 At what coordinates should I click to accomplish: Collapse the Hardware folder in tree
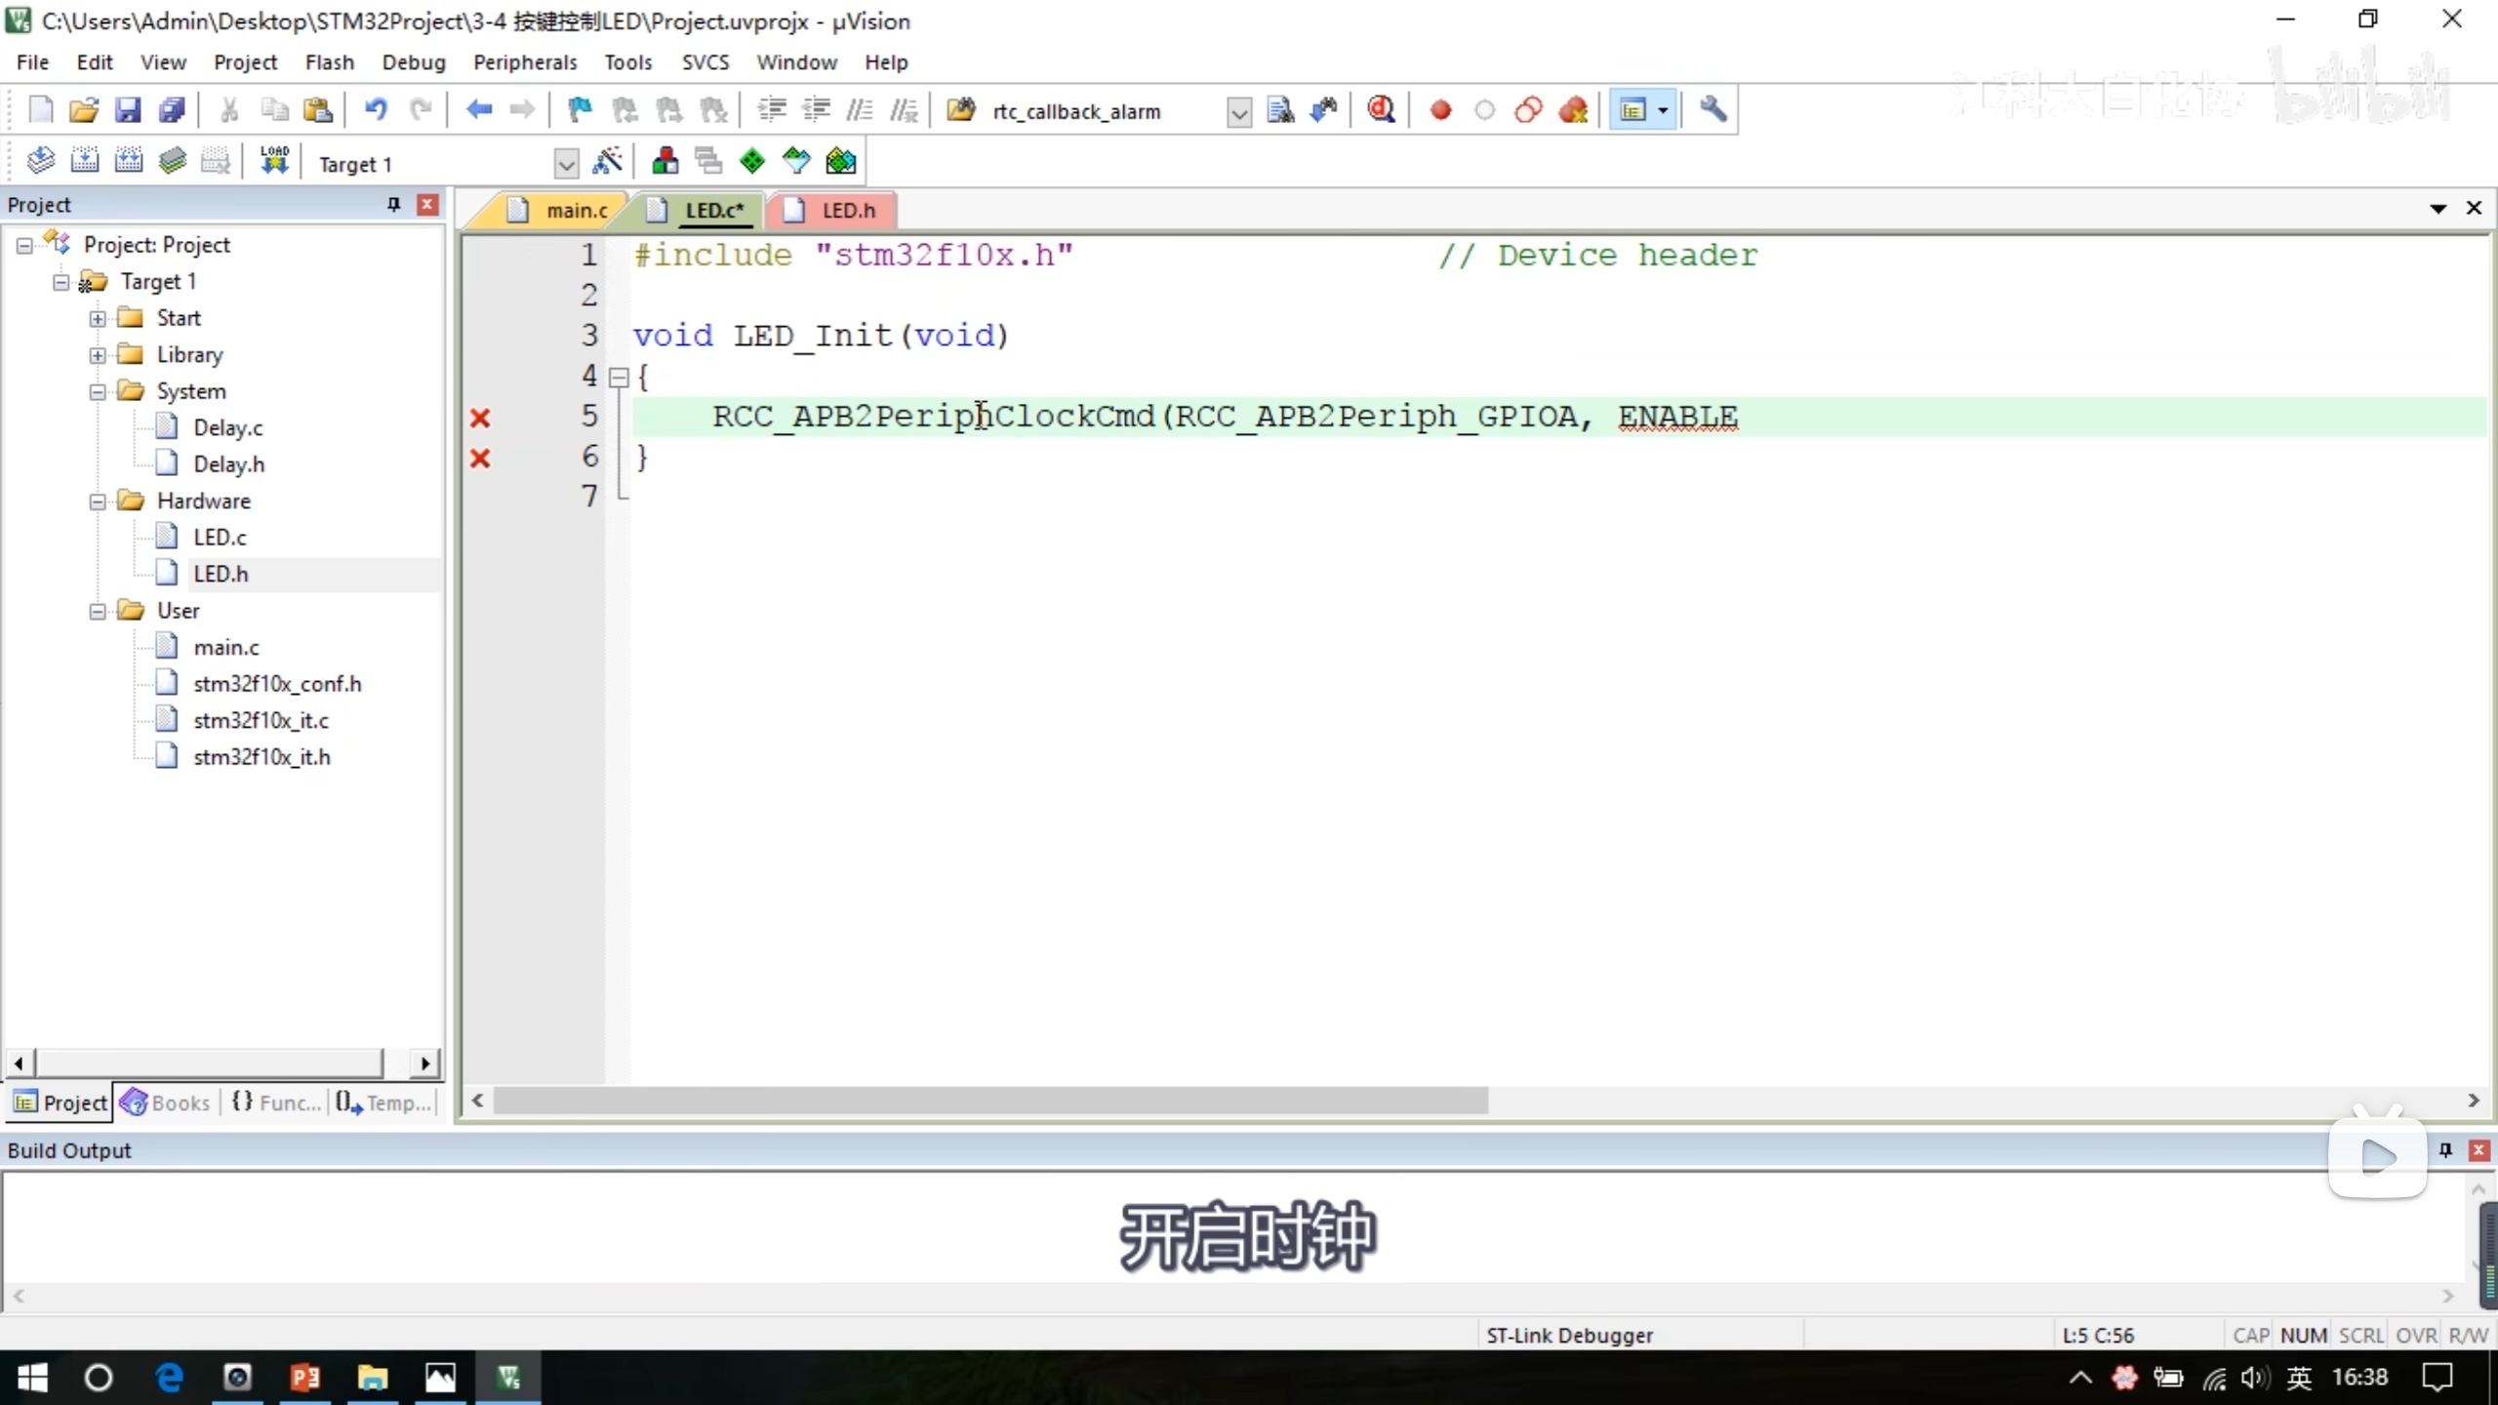98,502
